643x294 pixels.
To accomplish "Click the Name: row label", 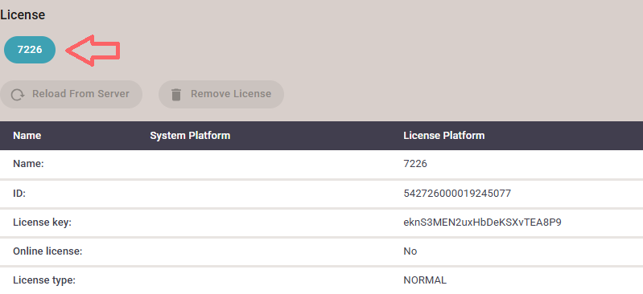I will click(x=28, y=164).
